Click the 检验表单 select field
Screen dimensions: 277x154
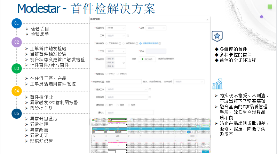tap(126, 97)
